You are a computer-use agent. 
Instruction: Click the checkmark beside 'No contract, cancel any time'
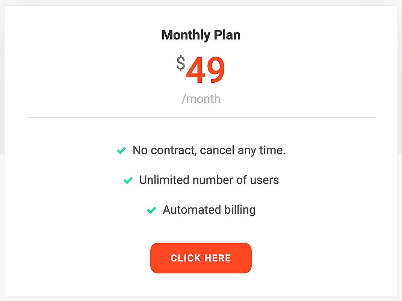(121, 150)
